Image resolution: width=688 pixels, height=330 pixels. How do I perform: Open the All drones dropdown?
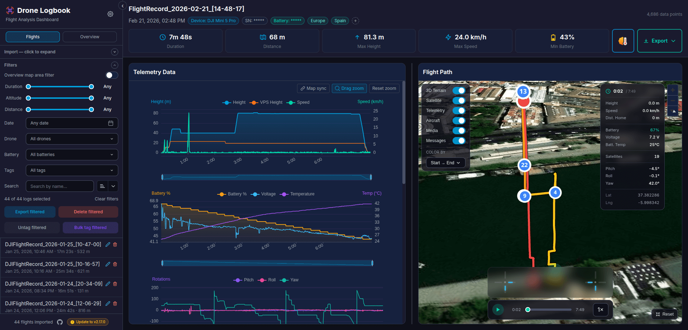72,139
